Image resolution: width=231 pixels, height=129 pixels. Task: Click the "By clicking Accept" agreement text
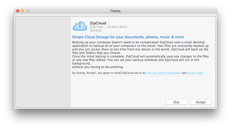coord(109,73)
